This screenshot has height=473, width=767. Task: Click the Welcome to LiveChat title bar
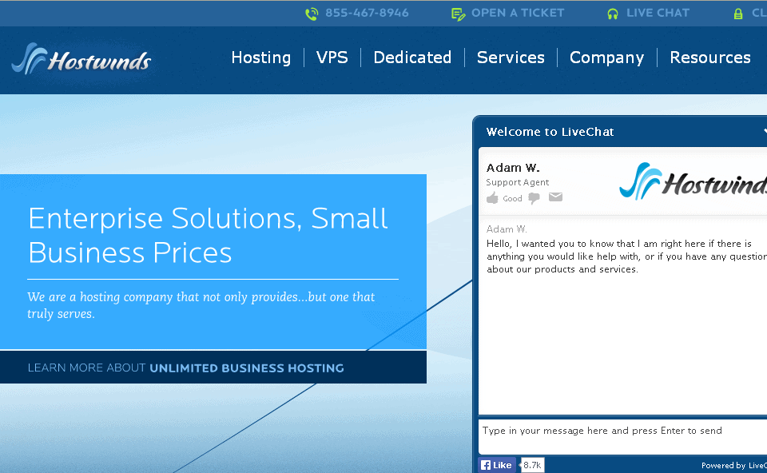pyautogui.click(x=620, y=132)
